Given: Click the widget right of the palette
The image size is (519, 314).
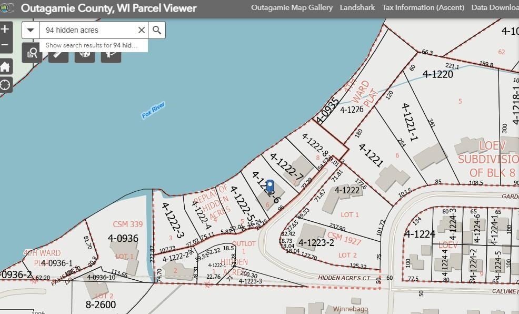Looking at the screenshot, I should (x=111, y=53).
